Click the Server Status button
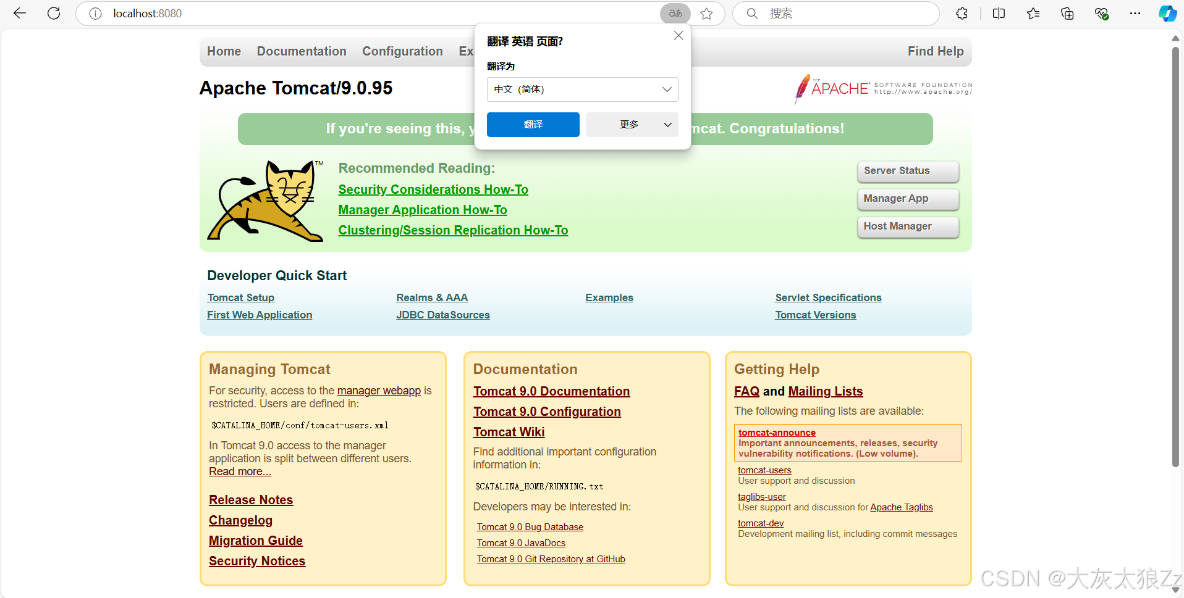 (x=908, y=171)
